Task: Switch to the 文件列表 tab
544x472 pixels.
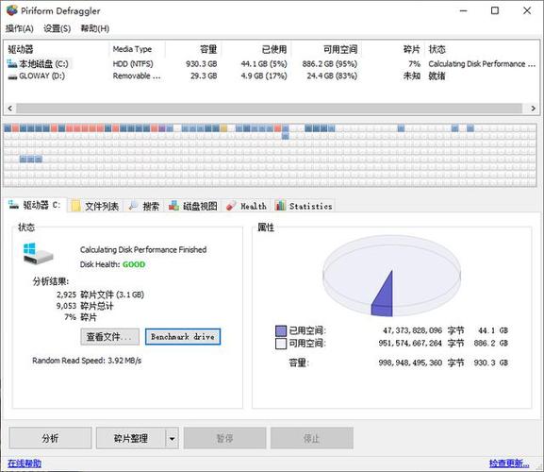Action: click(94, 207)
